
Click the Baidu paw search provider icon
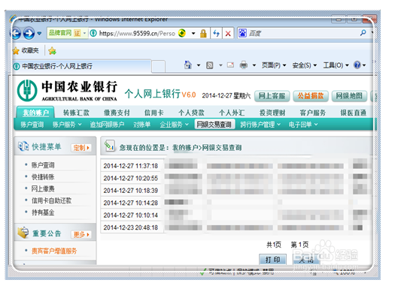pyautogui.click(x=242, y=33)
